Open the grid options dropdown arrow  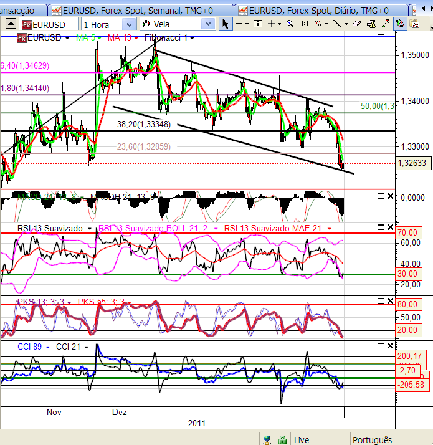280,24
